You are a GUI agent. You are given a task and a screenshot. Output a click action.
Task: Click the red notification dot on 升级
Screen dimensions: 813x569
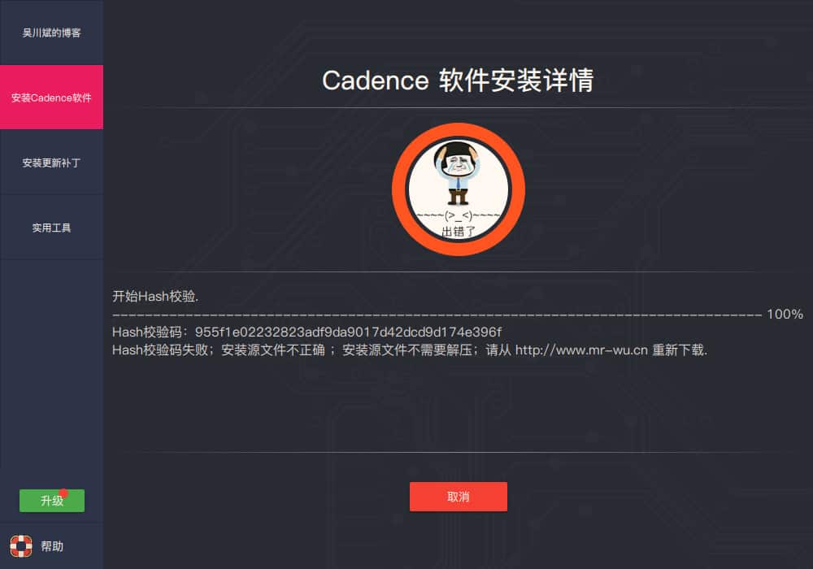63,493
